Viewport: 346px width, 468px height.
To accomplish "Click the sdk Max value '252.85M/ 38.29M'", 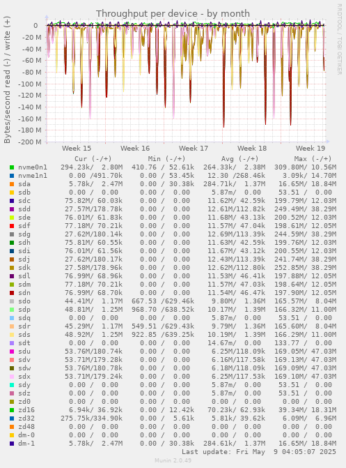I will [305, 268].
